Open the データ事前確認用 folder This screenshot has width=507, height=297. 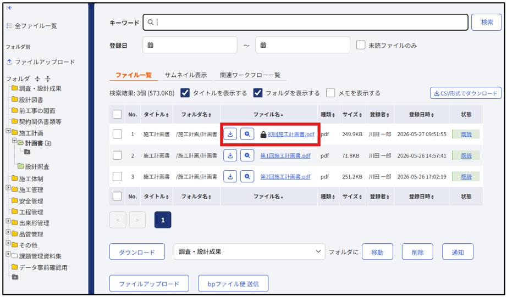(x=40, y=267)
